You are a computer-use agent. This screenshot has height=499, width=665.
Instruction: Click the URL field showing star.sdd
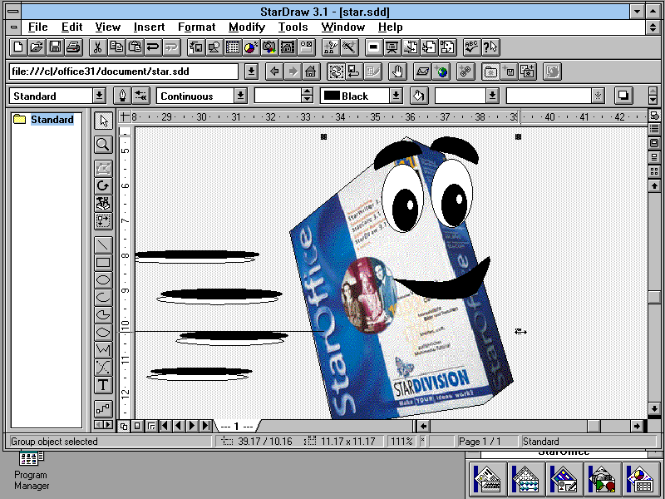125,72
